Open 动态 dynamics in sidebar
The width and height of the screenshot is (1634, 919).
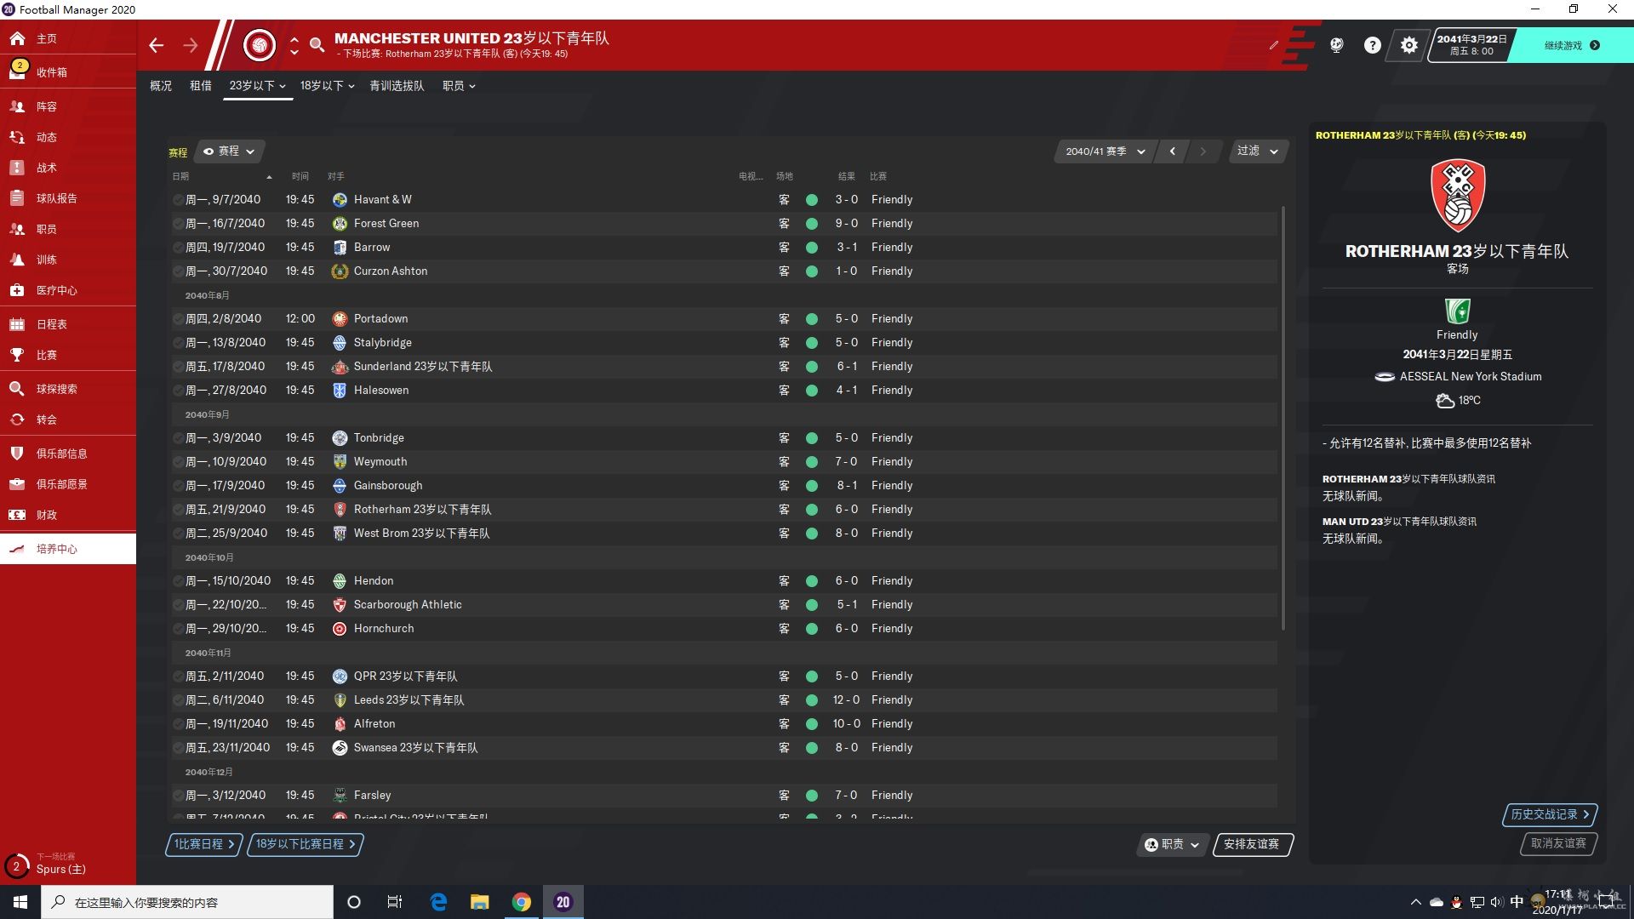pos(68,137)
